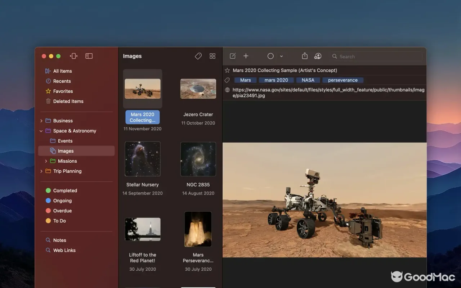Select the NGC 2835 thumbnail

coord(198,159)
